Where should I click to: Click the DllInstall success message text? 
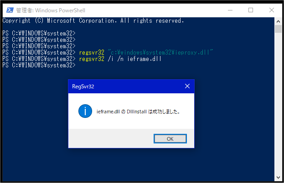pos(138,112)
